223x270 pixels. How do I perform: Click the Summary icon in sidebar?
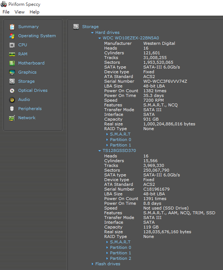coord(12,27)
